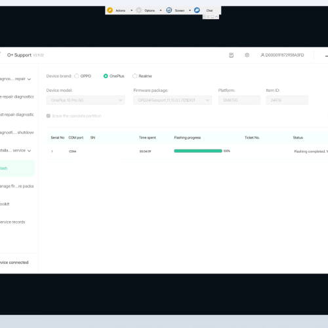Click the SN column header

click(x=92, y=138)
